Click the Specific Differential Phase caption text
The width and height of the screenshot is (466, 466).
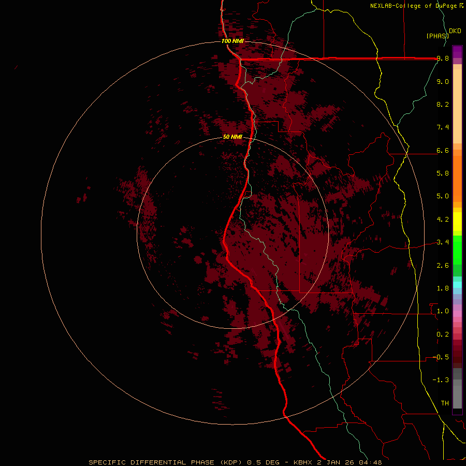click(235, 462)
